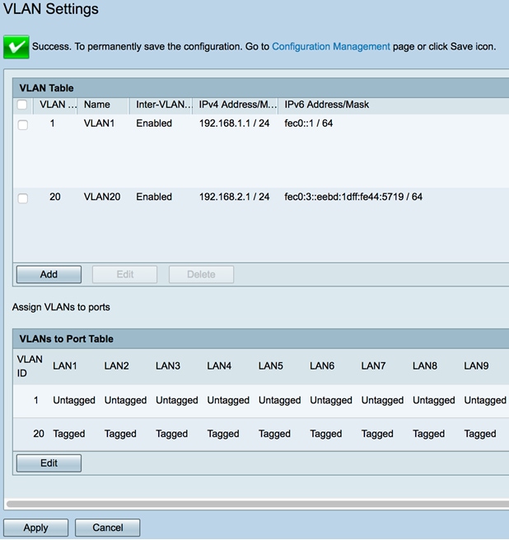Click the IPv4 Address/M... column header
This screenshot has width=509, height=540.
coord(238,105)
